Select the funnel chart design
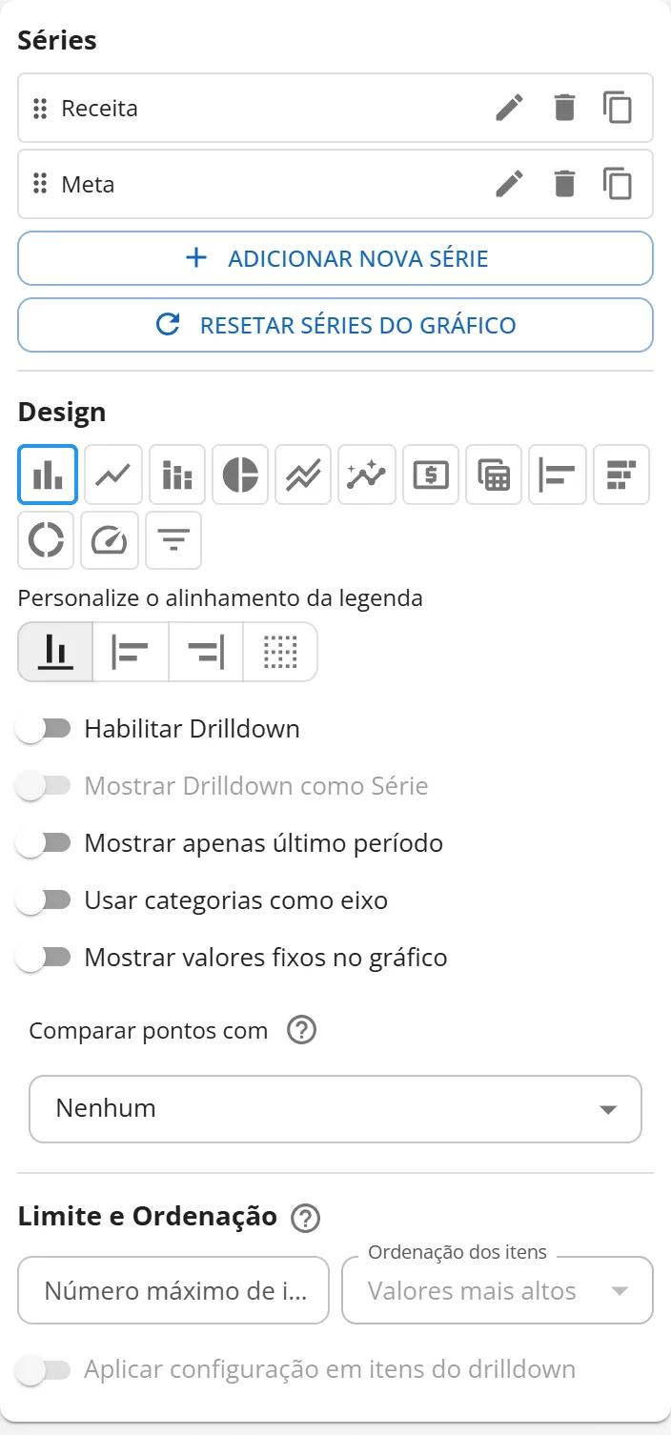 pos(173,540)
